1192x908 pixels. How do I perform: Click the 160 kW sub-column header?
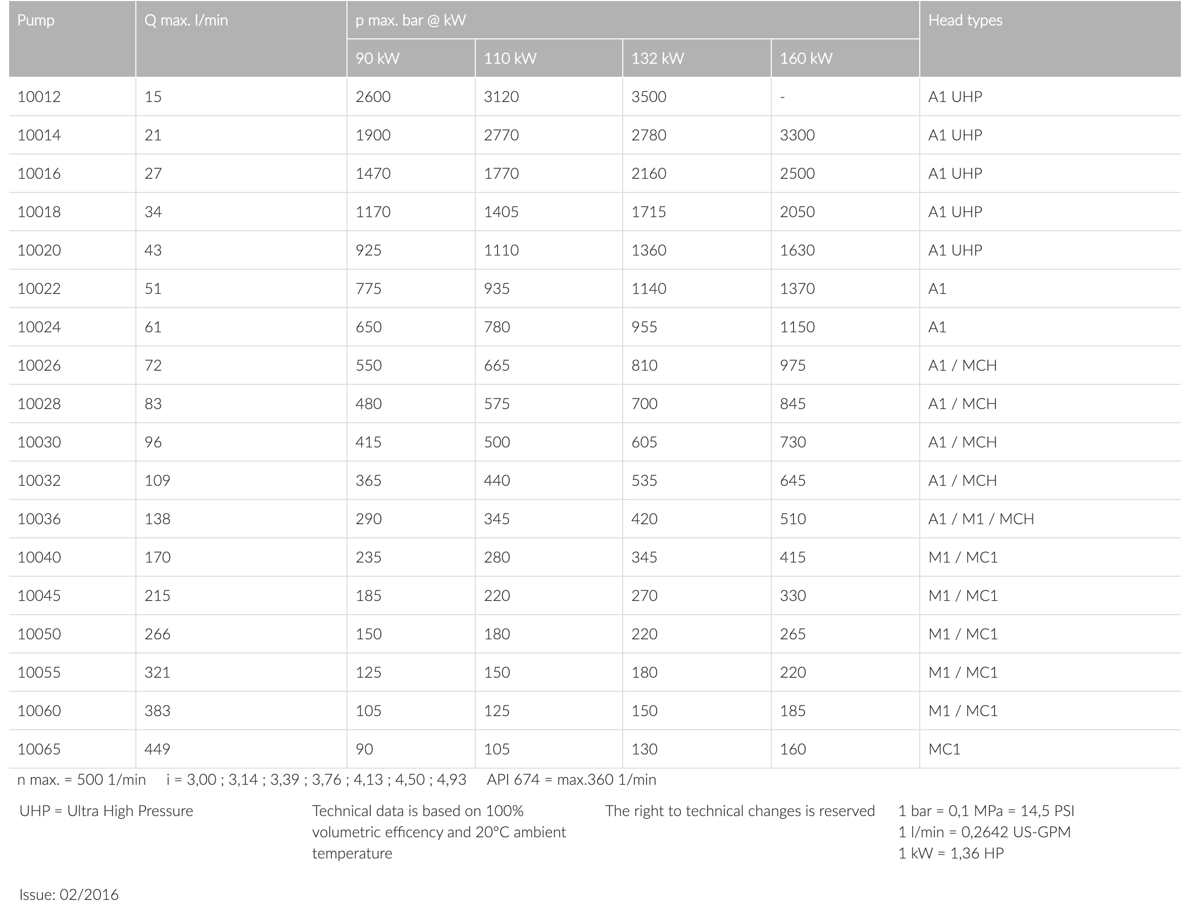[x=806, y=59]
